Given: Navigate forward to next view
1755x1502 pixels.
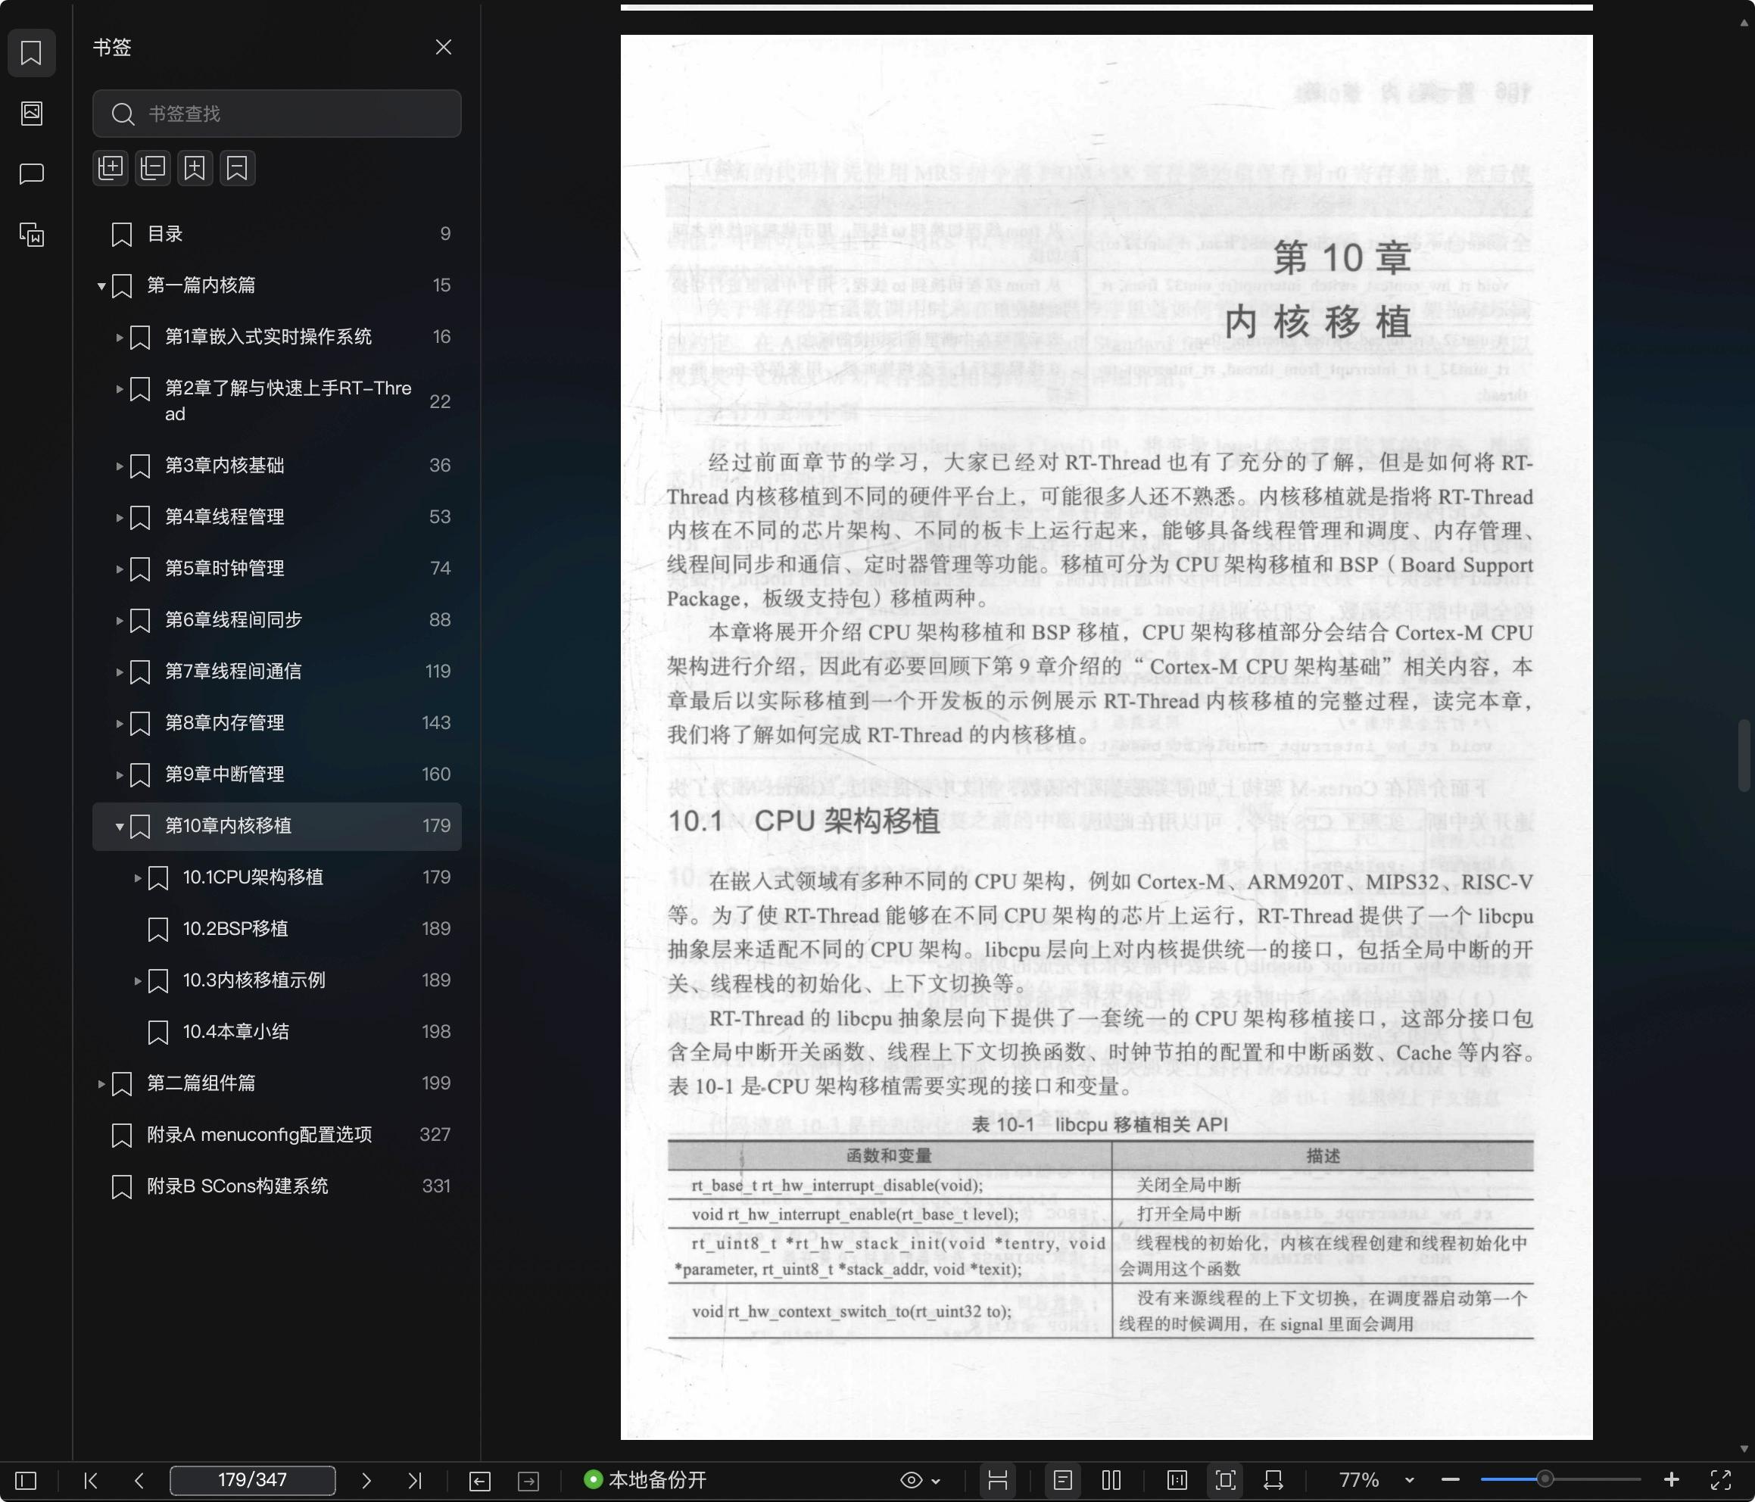Looking at the screenshot, I should coord(528,1480).
